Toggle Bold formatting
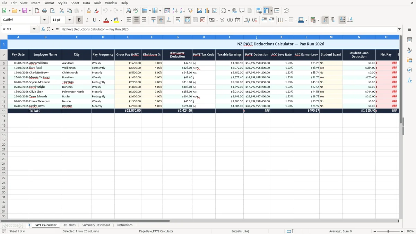The height and width of the screenshot is (234, 416). [x=79, y=20]
